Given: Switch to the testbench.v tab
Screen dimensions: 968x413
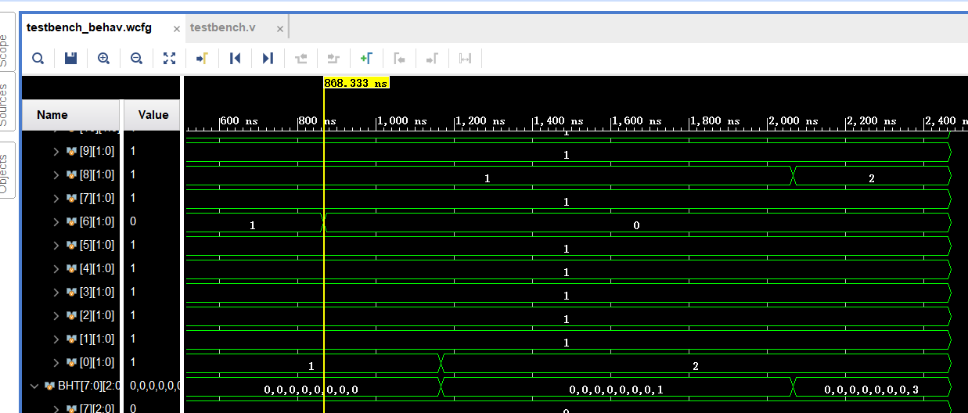Looking at the screenshot, I should (x=223, y=27).
